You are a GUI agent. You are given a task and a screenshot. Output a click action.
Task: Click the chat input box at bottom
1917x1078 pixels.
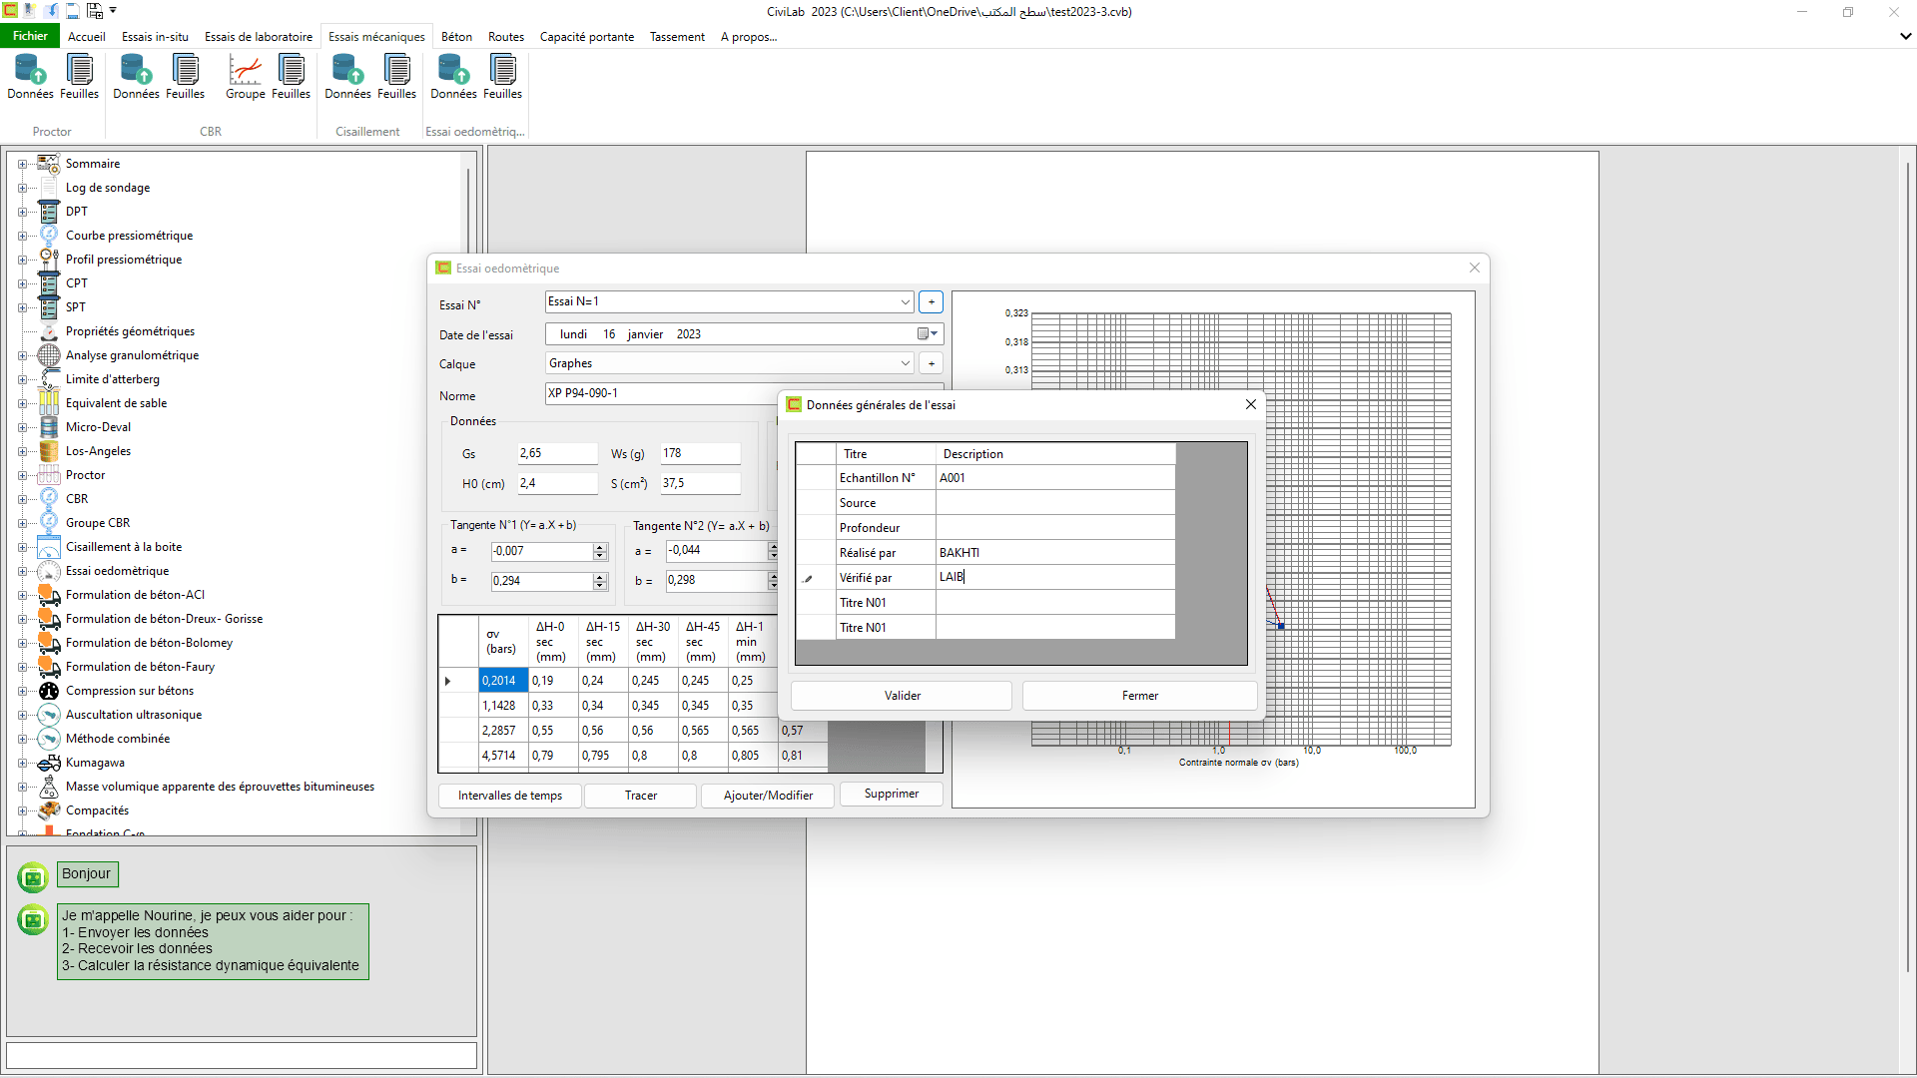click(242, 1055)
